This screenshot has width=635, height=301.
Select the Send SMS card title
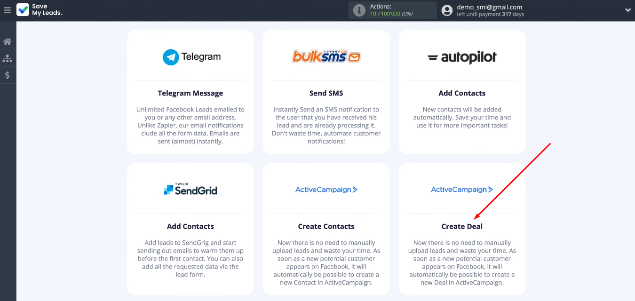[x=326, y=93]
